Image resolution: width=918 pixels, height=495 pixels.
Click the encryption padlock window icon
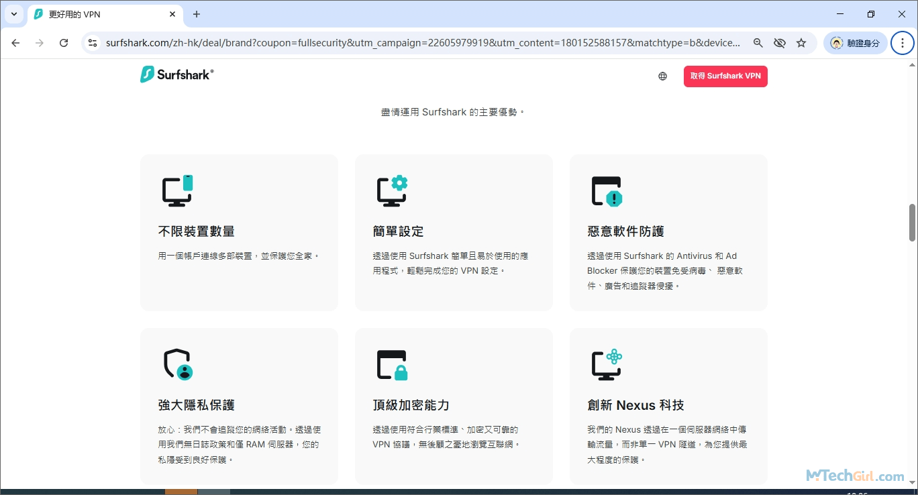pos(393,365)
